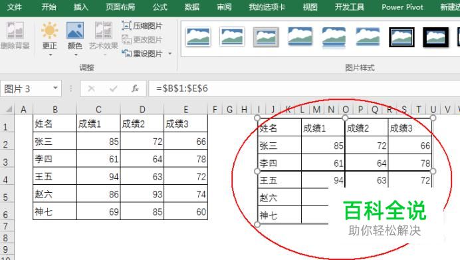This screenshot has width=460, height=260.
Task: Select cell D1 containing 成绩2
Action: 142,123
